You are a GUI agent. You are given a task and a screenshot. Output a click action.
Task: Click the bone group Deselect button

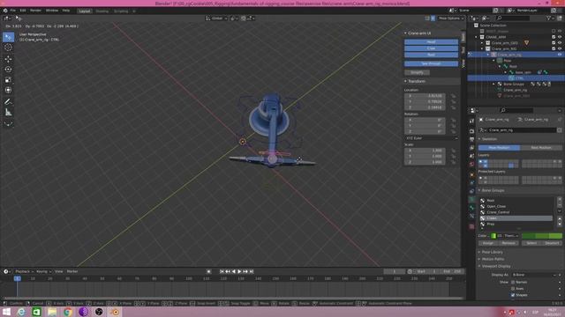552,243
